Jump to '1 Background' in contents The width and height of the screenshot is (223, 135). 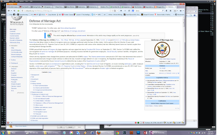35,75
